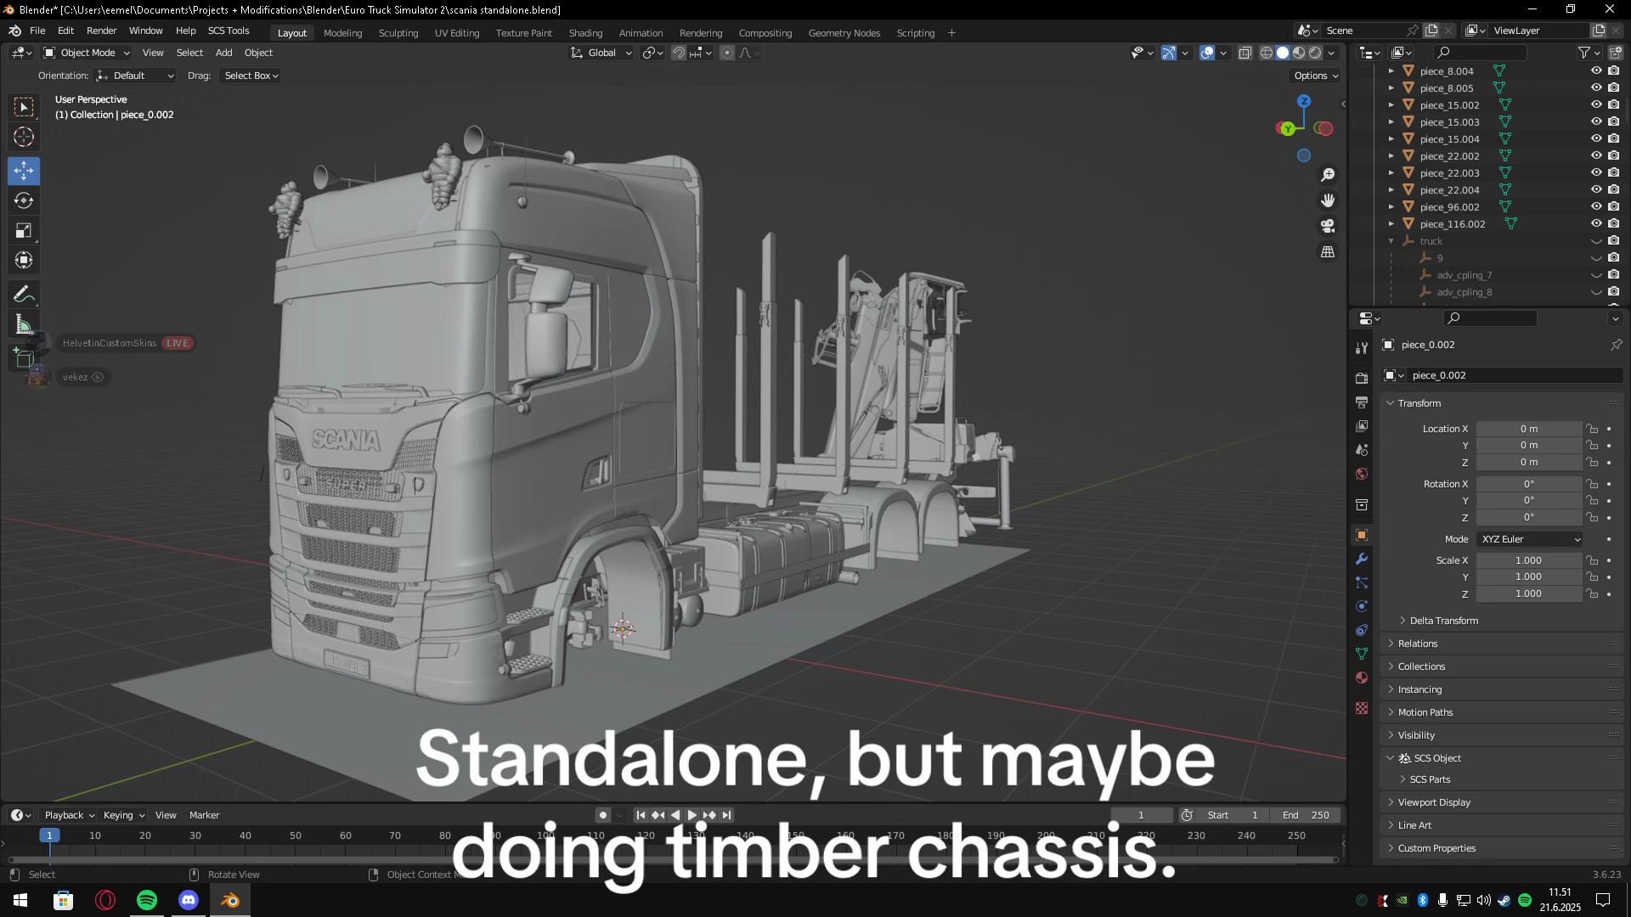The width and height of the screenshot is (1631, 917).
Task: Open rotation Mode XYZ Euler dropdown
Action: click(1529, 539)
